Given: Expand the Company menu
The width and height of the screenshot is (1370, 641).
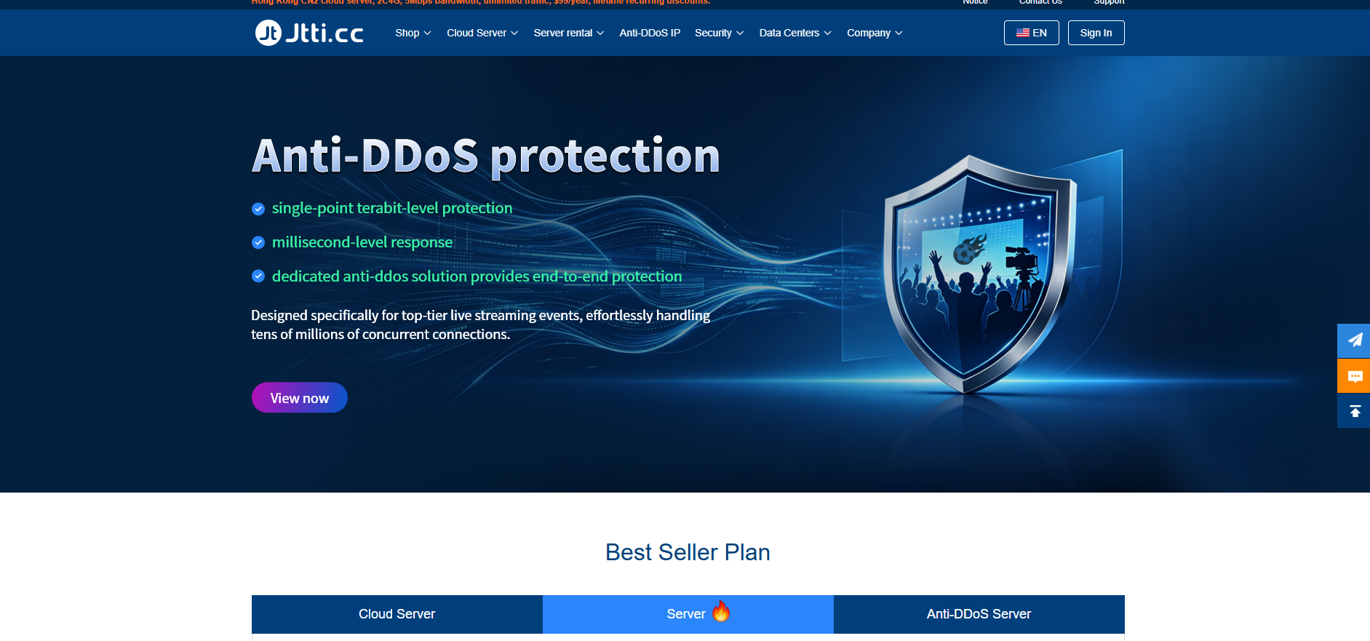Looking at the screenshot, I should pyautogui.click(x=875, y=33).
